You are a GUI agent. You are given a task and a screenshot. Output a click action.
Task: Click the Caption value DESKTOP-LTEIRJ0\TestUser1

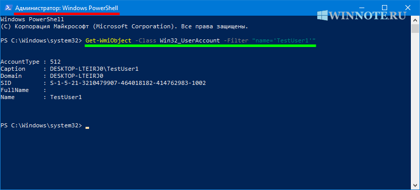coord(94,69)
